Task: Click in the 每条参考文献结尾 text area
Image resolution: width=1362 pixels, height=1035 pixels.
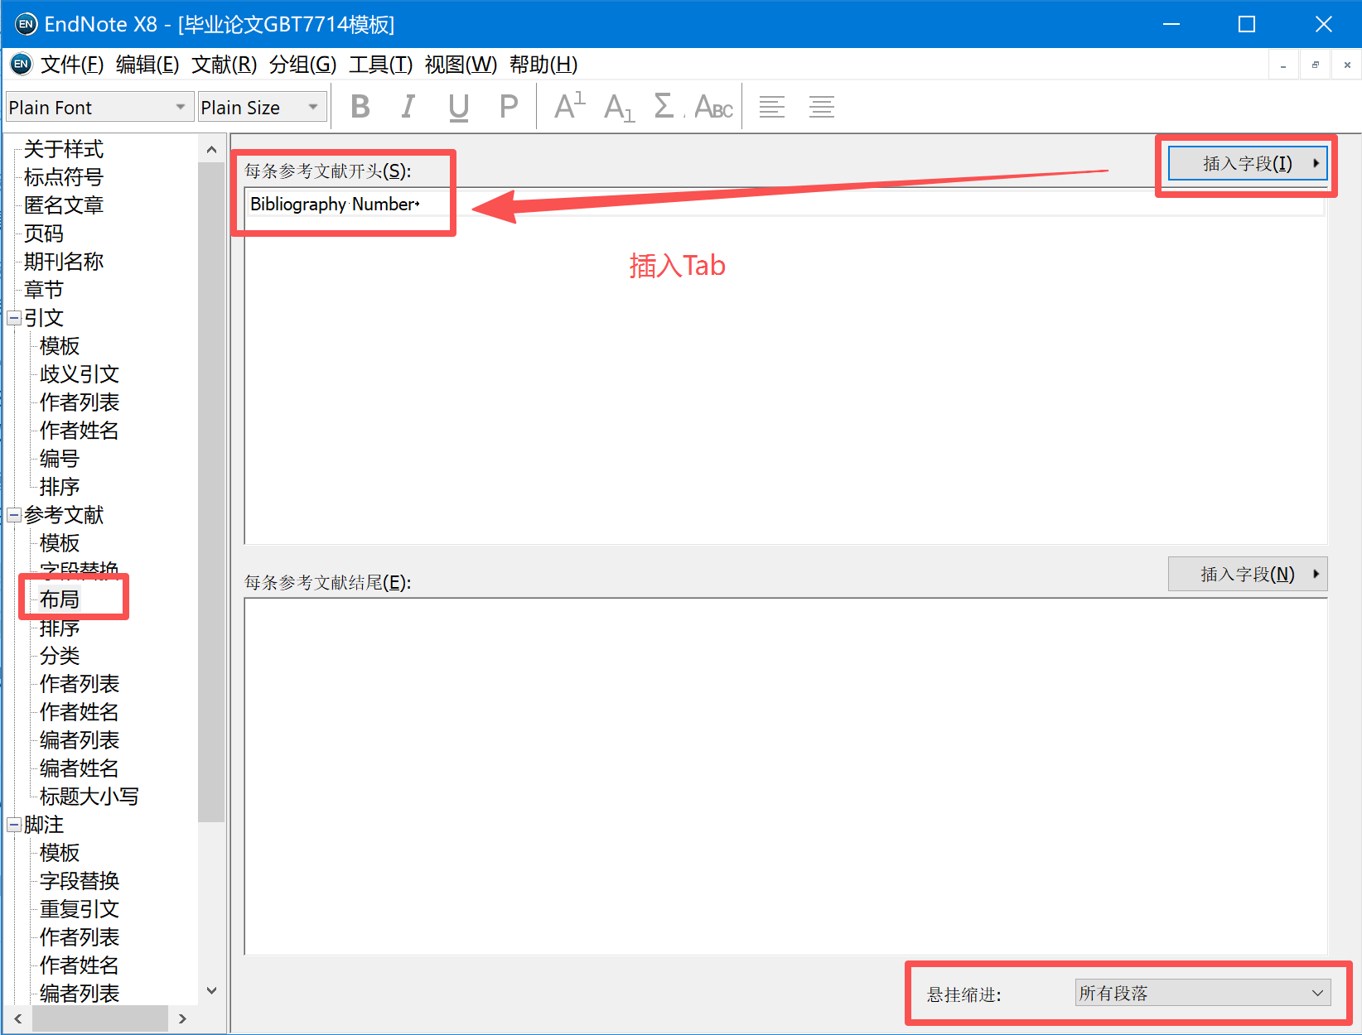Action: (785, 776)
